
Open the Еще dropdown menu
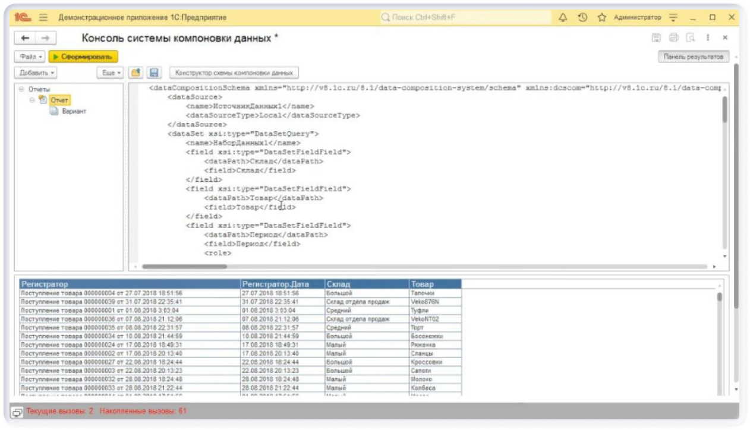tap(110, 72)
